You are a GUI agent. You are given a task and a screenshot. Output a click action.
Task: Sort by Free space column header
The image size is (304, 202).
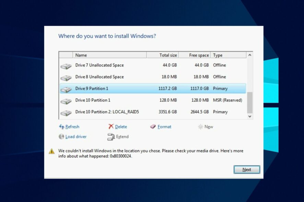click(199, 55)
